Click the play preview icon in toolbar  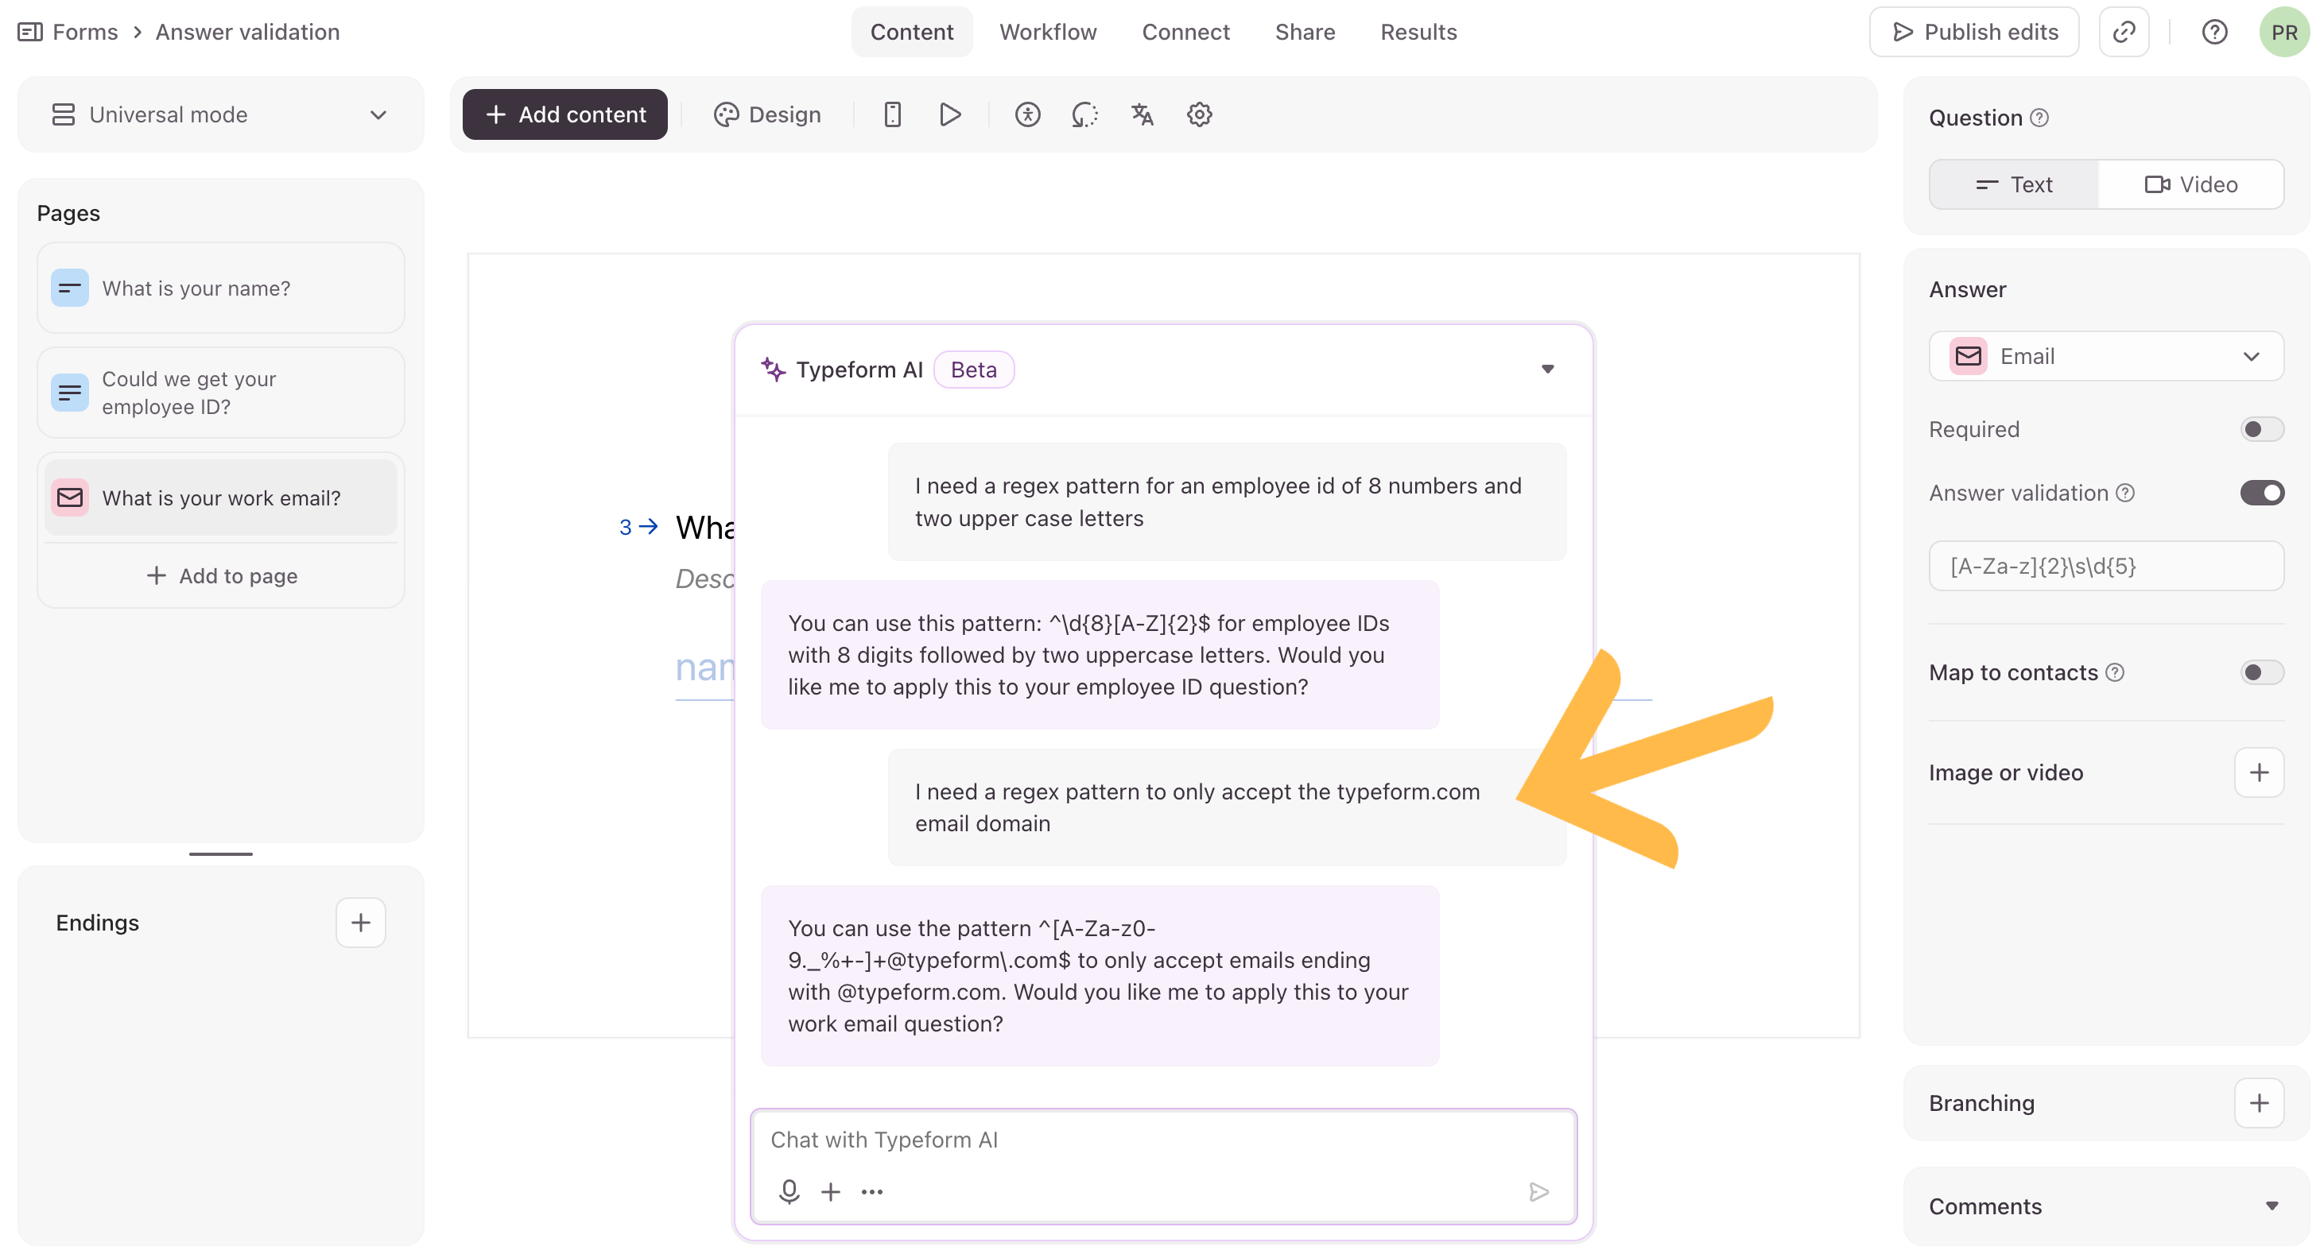tap(949, 114)
